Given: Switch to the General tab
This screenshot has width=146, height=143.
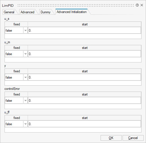Looking at the screenshot, I should (x=9, y=12).
